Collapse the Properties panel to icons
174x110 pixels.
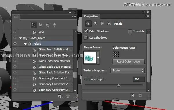143,12
